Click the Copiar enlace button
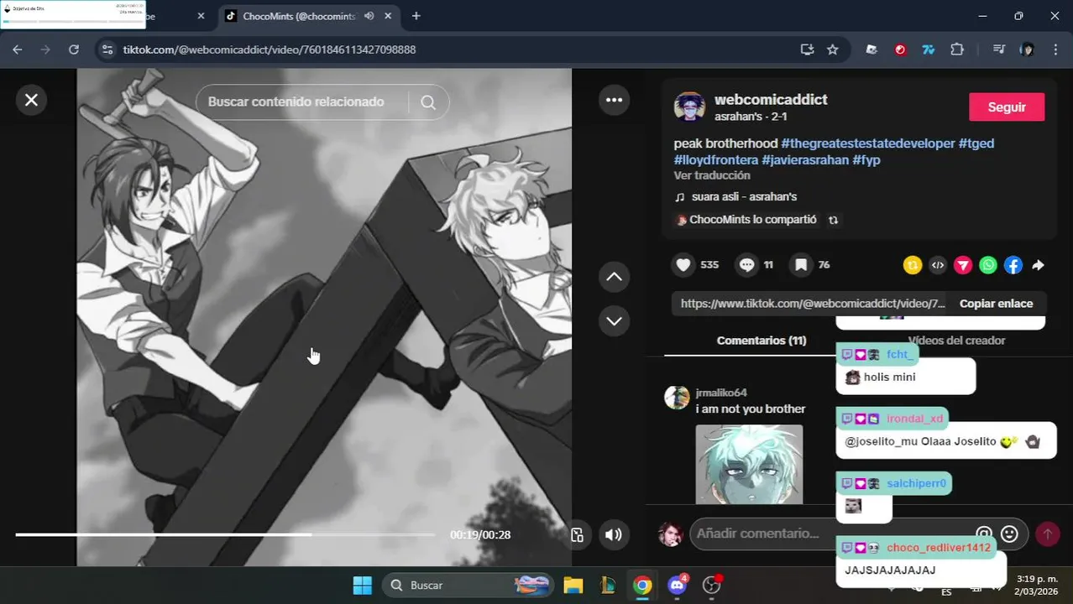Screen dimensions: 1073x604 pos(996,304)
